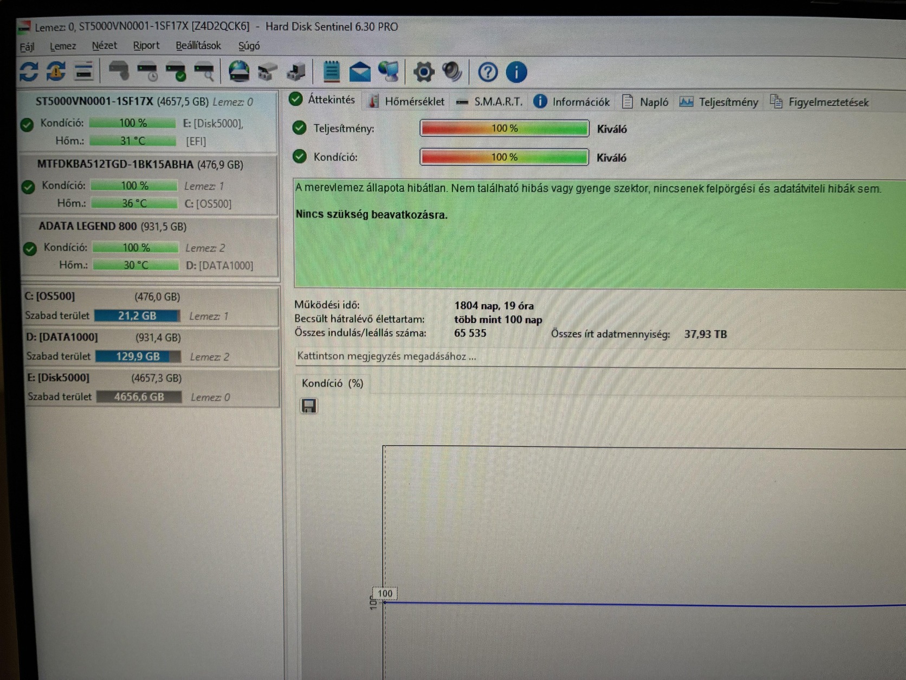The image size is (906, 680).
Task: Select the D: [DATA1000] volume entry
Action: click(x=152, y=347)
